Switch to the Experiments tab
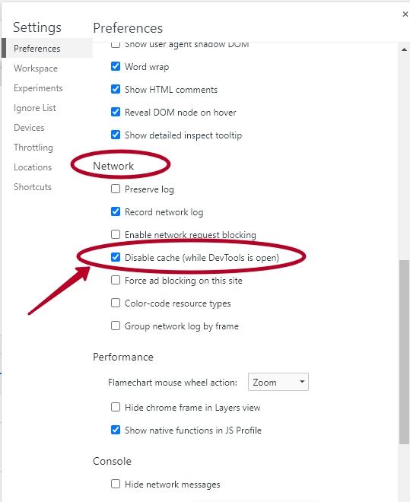 coord(38,88)
